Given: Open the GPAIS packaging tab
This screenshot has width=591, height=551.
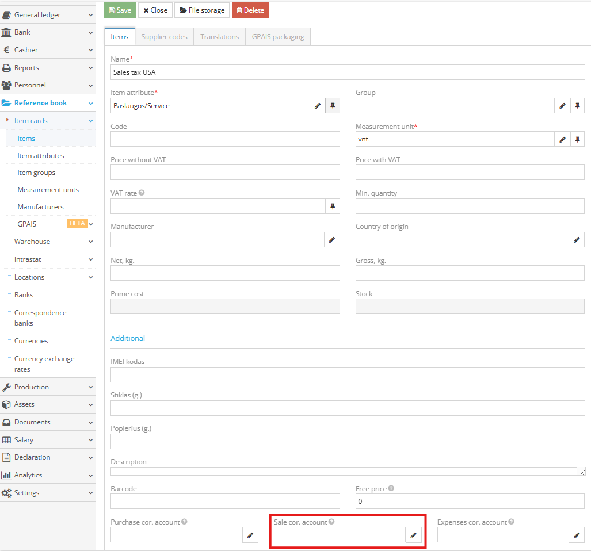Looking at the screenshot, I should coord(278,37).
